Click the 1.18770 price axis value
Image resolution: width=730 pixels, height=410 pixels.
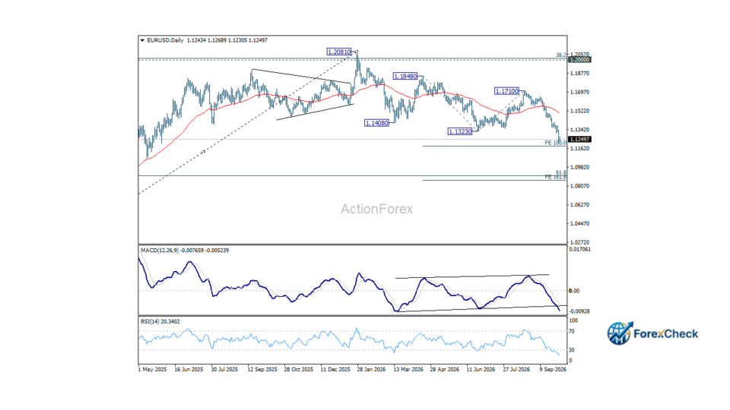(579, 74)
